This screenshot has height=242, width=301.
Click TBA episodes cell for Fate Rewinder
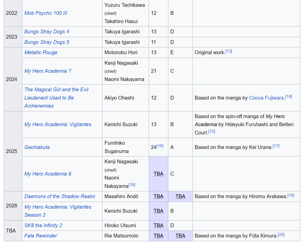tap(159, 236)
